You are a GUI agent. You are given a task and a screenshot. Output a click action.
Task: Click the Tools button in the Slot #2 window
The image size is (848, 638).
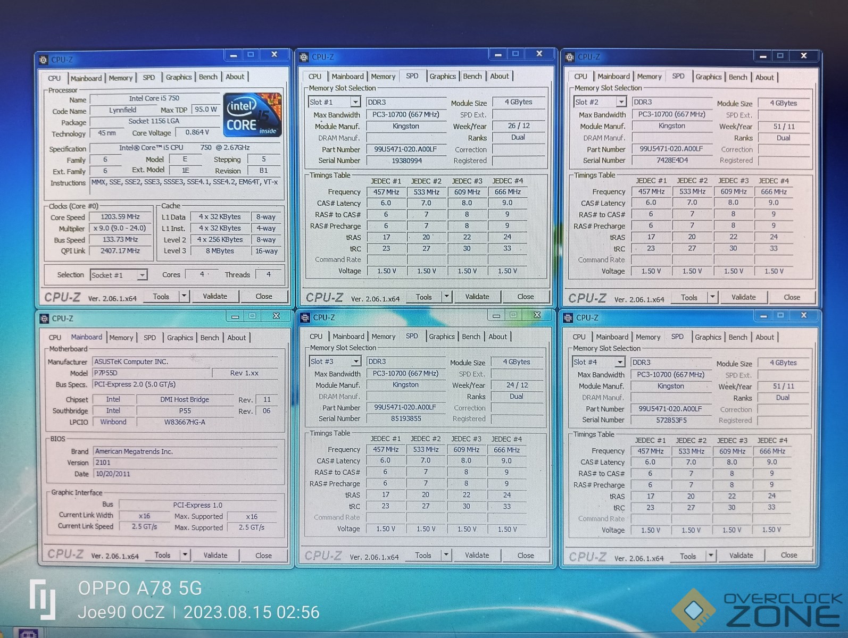click(x=689, y=297)
